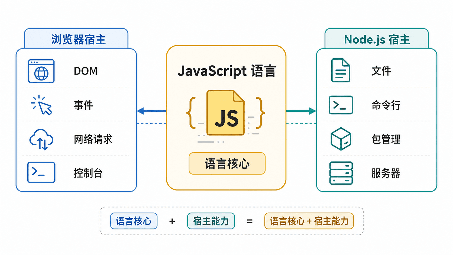This screenshot has width=453, height=255.
Task: Click the blue 语言核心 pill in formula
Action: 134,221
